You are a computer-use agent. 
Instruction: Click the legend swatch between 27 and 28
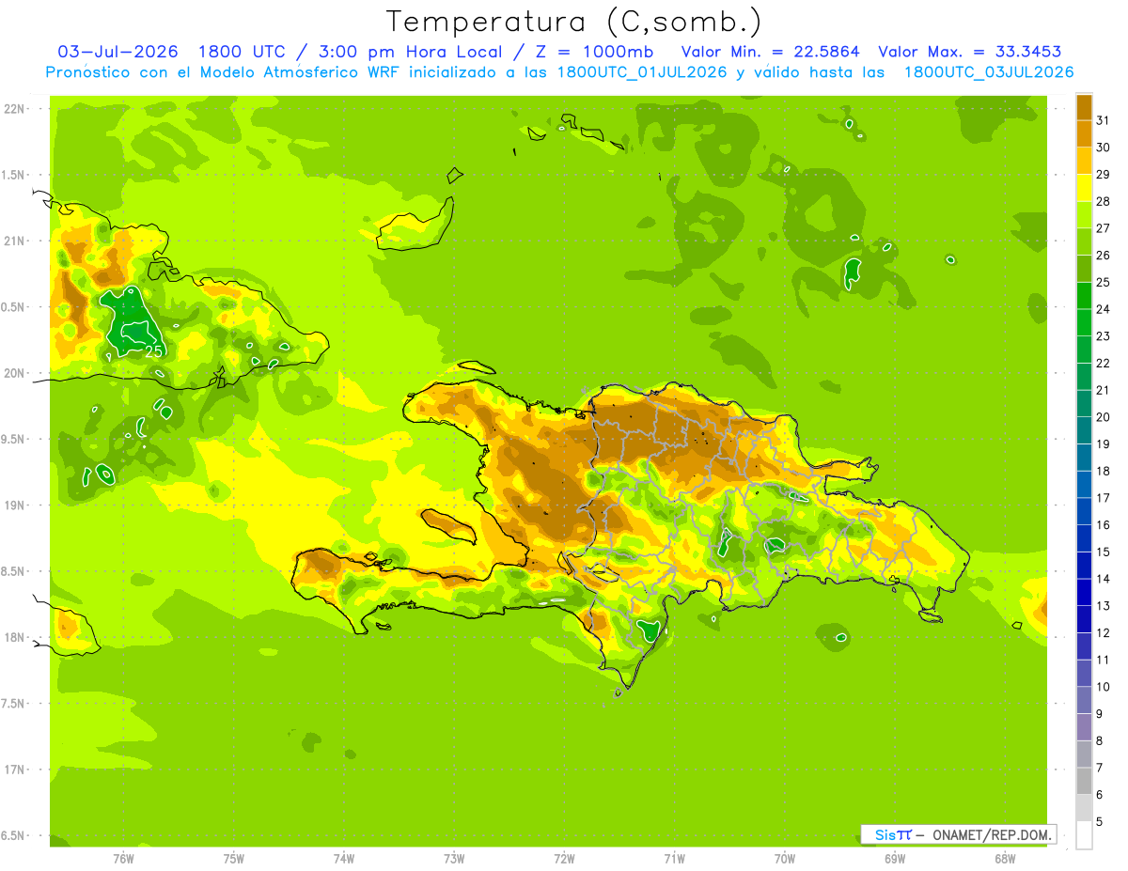(1084, 214)
